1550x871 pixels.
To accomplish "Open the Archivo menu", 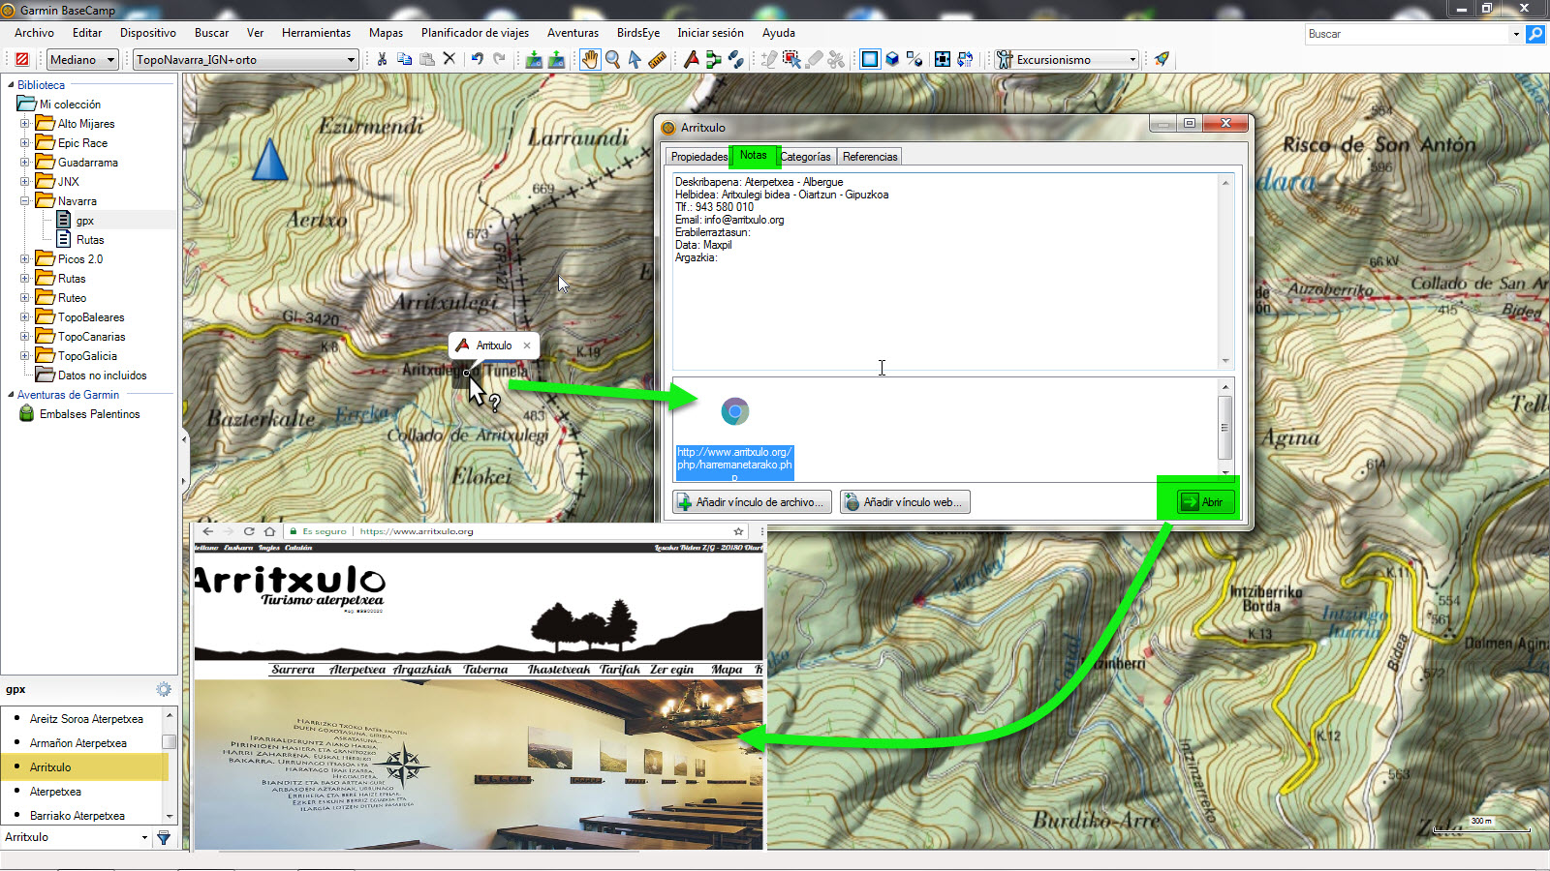I will click(x=34, y=33).
